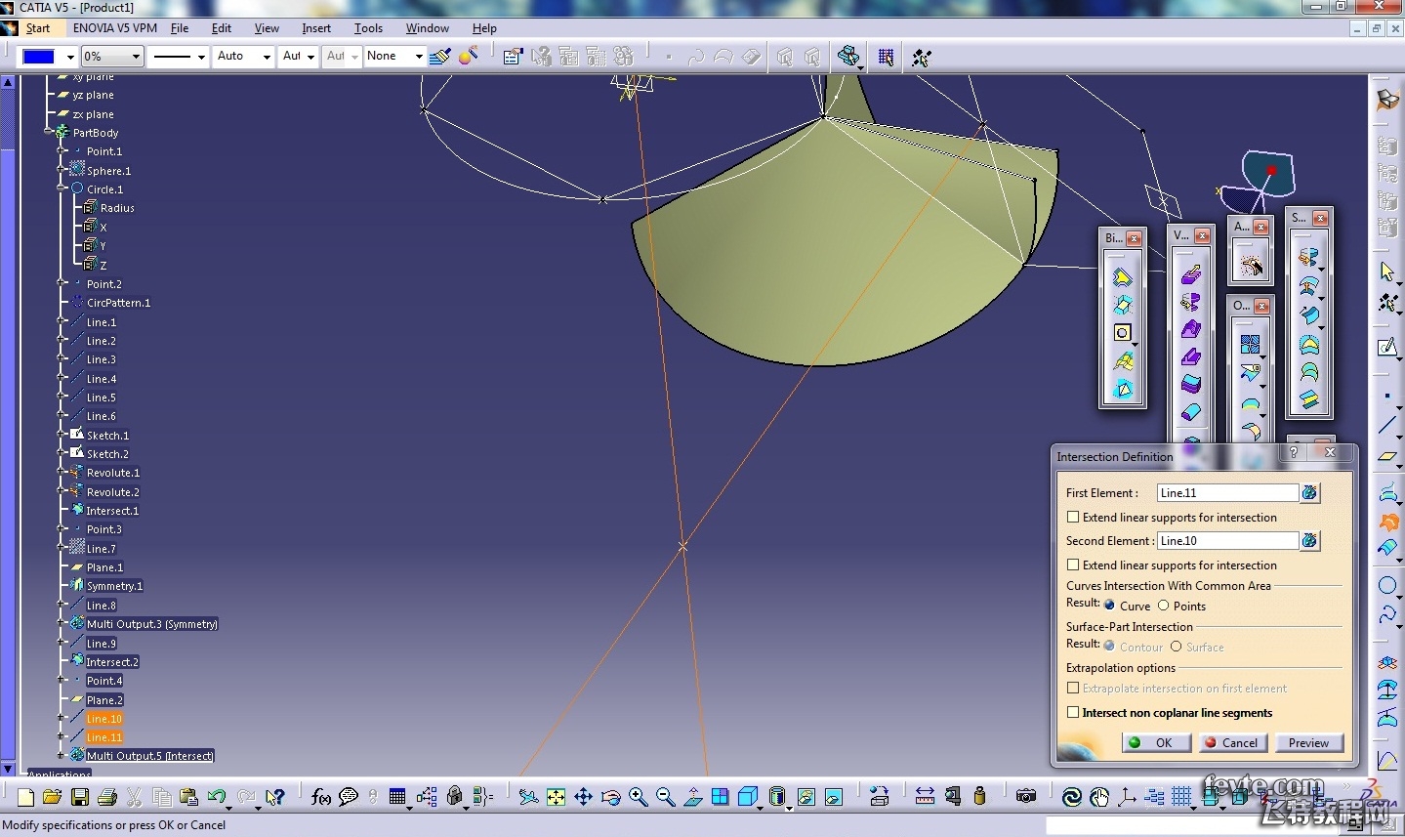This screenshot has height=837, width=1405.
Task: Open the File menu
Action: [x=180, y=28]
